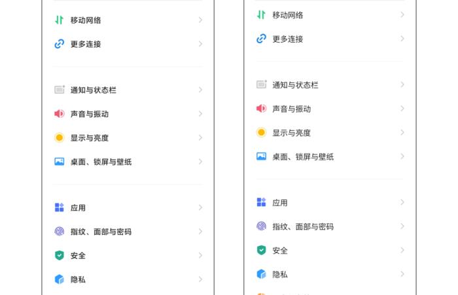This screenshot has width=458, height=295.
Task: Tap the 移动网络 arrows icon in left phone
Action: pos(60,20)
